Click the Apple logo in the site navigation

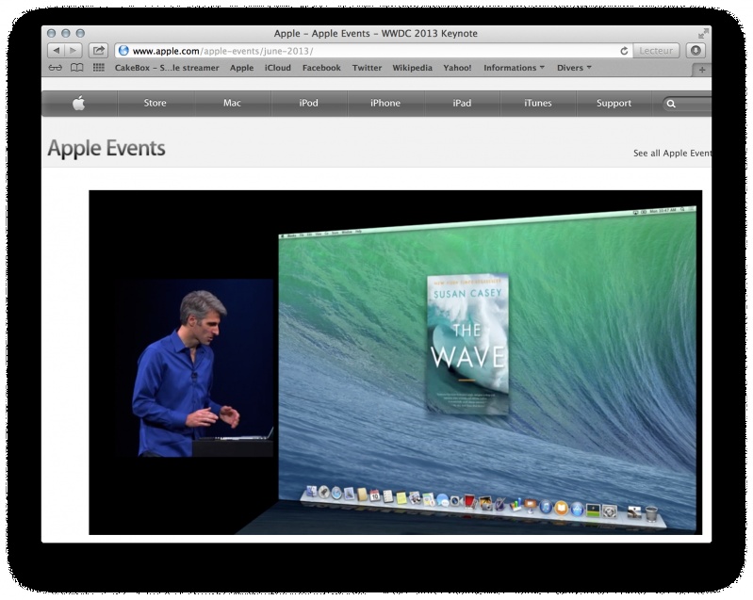pos(79,103)
